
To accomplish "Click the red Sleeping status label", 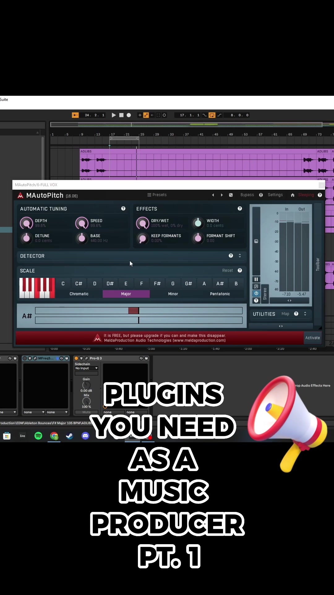I will pos(306,195).
